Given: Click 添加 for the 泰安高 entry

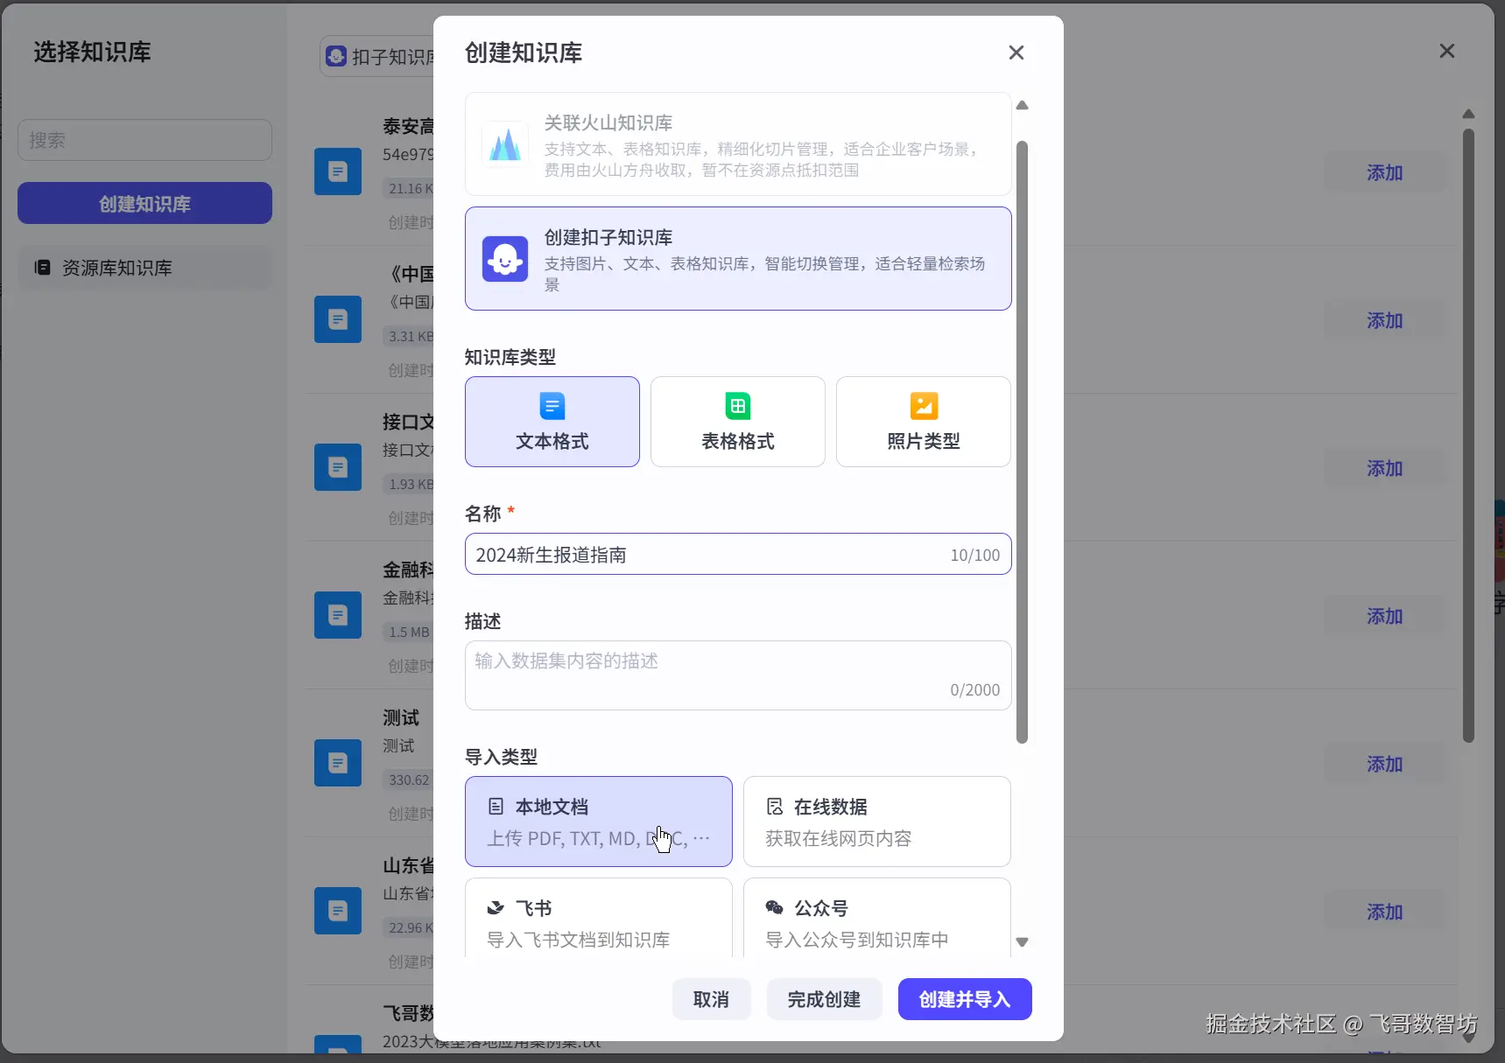Looking at the screenshot, I should click(1385, 172).
